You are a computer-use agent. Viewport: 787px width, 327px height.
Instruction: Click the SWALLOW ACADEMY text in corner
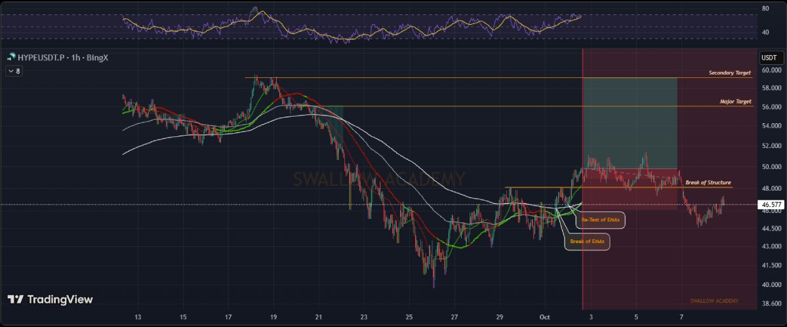(714, 301)
